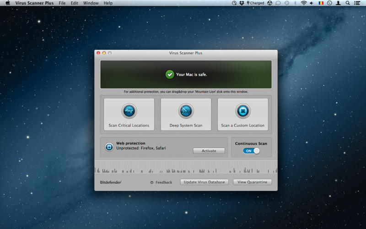This screenshot has height=229, width=366.
Task: Click the Web protection shield icon
Action: 109,147
